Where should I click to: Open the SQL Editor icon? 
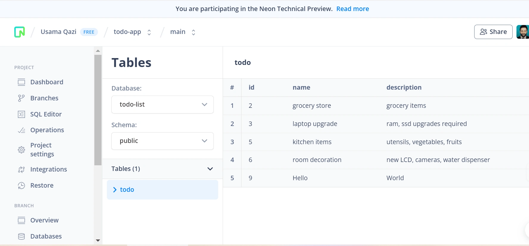coord(21,114)
